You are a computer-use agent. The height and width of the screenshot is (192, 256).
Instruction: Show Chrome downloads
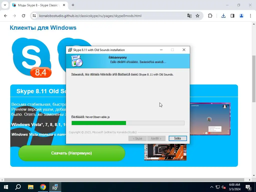click(x=223, y=16)
